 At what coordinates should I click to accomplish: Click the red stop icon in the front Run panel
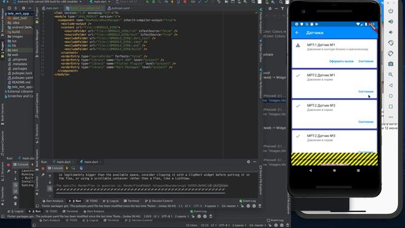pyautogui.click(x=43, y=168)
